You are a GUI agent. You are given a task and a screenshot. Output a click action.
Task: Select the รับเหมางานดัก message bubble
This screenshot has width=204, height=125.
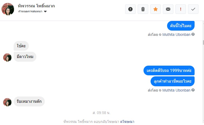[29, 101]
